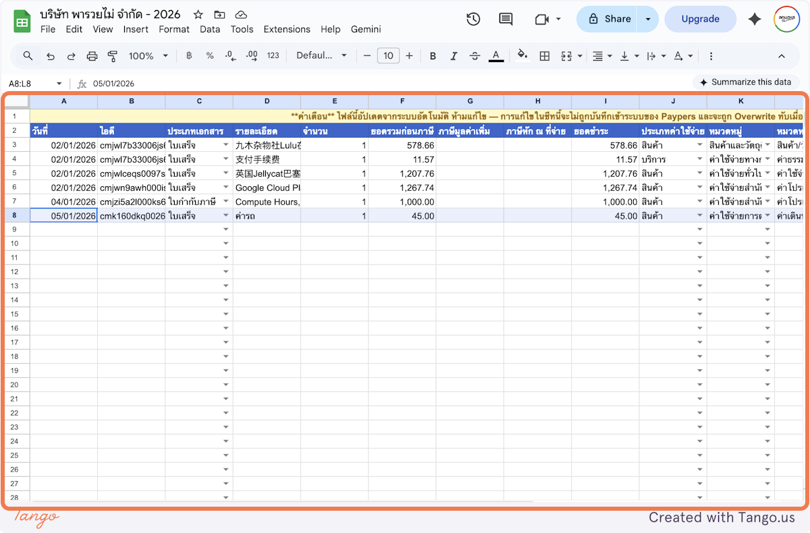This screenshot has height=533, width=810.
Task: Open the zoom 100% dropdown
Action: point(148,56)
